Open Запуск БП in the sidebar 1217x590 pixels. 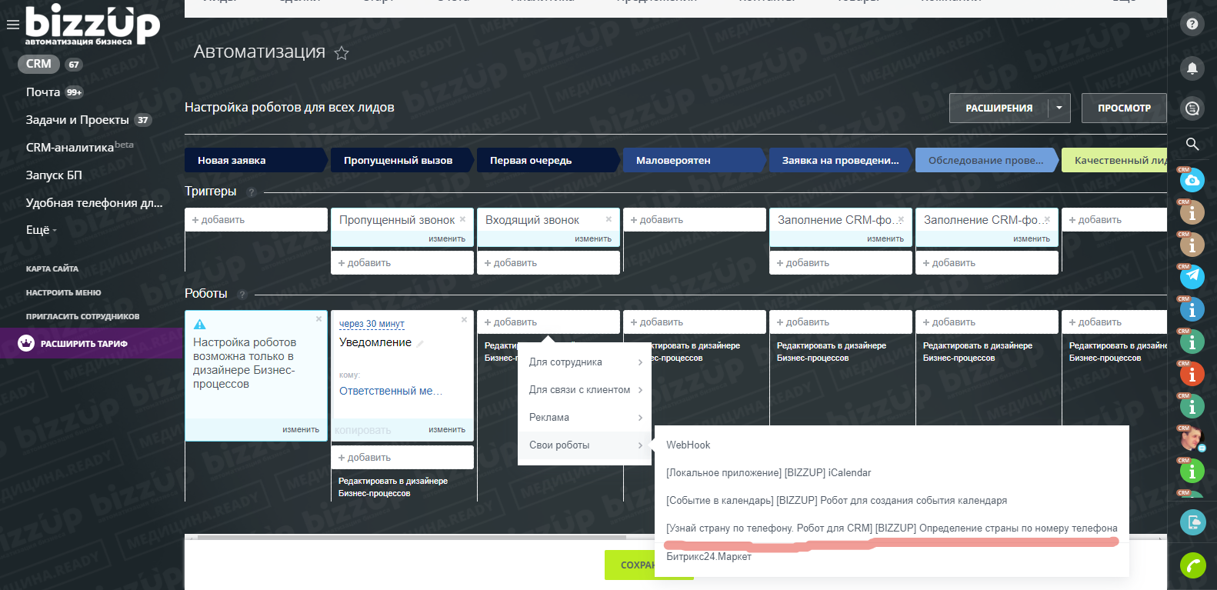(x=54, y=175)
